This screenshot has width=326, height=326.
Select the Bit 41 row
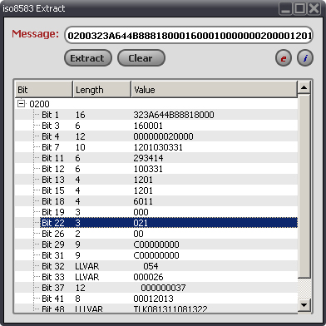(156, 299)
